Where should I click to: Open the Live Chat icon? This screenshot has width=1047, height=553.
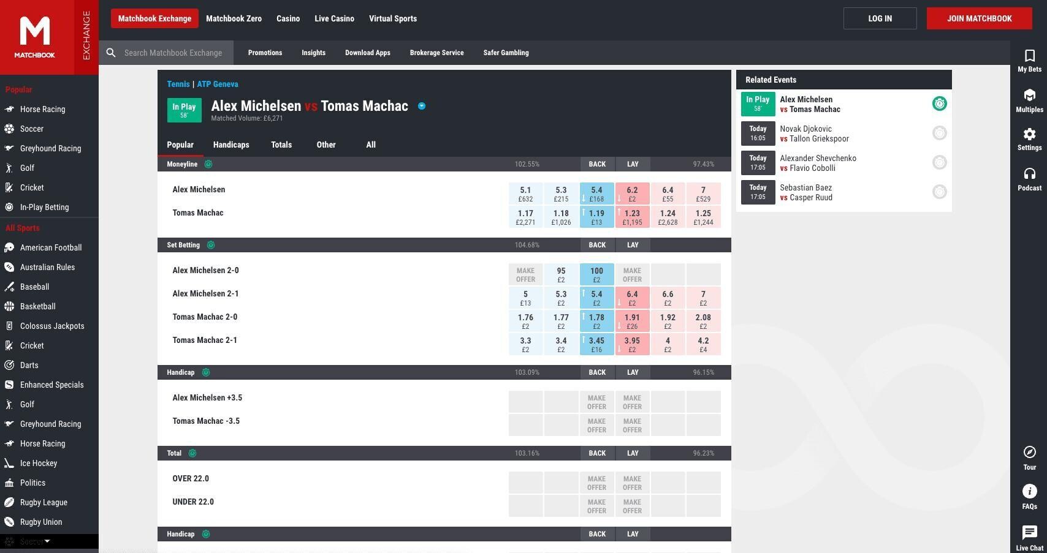pyautogui.click(x=1029, y=532)
